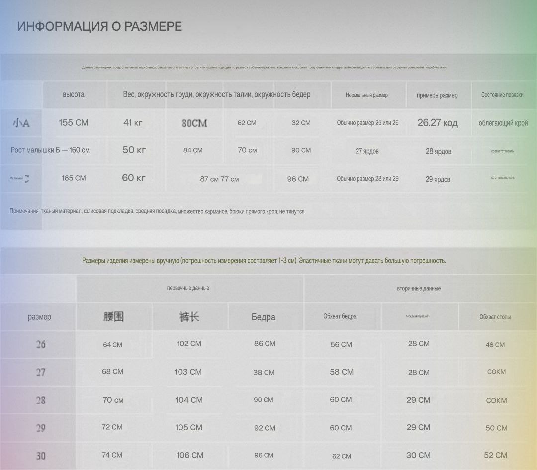This screenshot has width=537, height=470.
Task: Click the Состояние повязки column header
Action: [502, 95]
